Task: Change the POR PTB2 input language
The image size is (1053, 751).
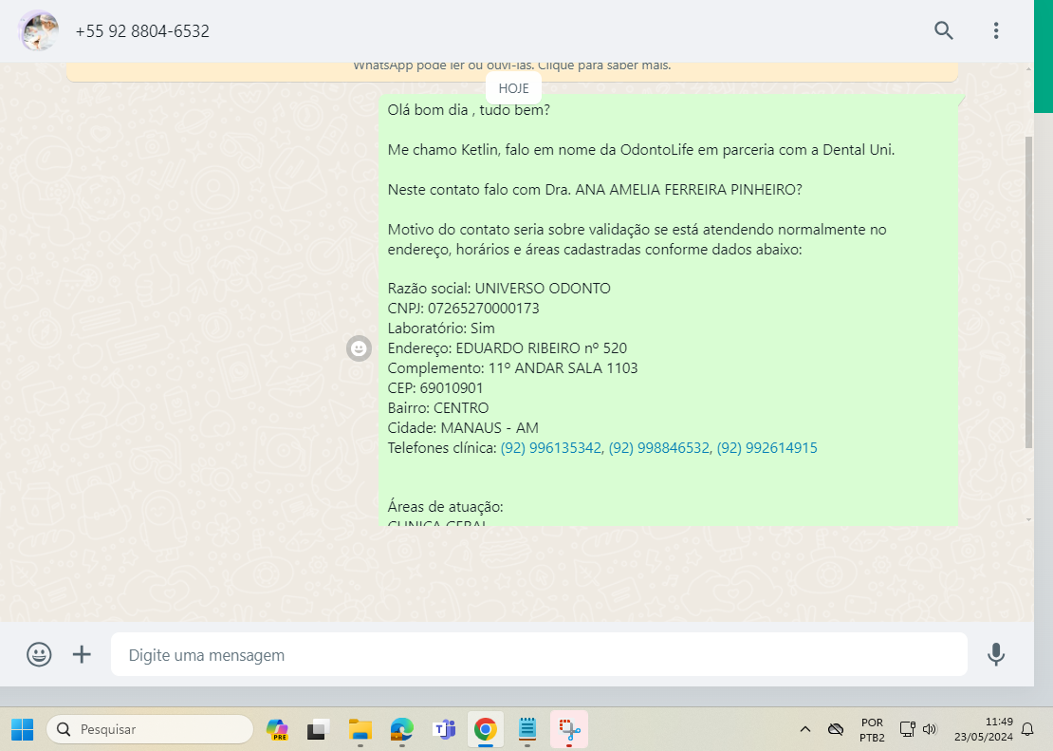Action: click(872, 729)
